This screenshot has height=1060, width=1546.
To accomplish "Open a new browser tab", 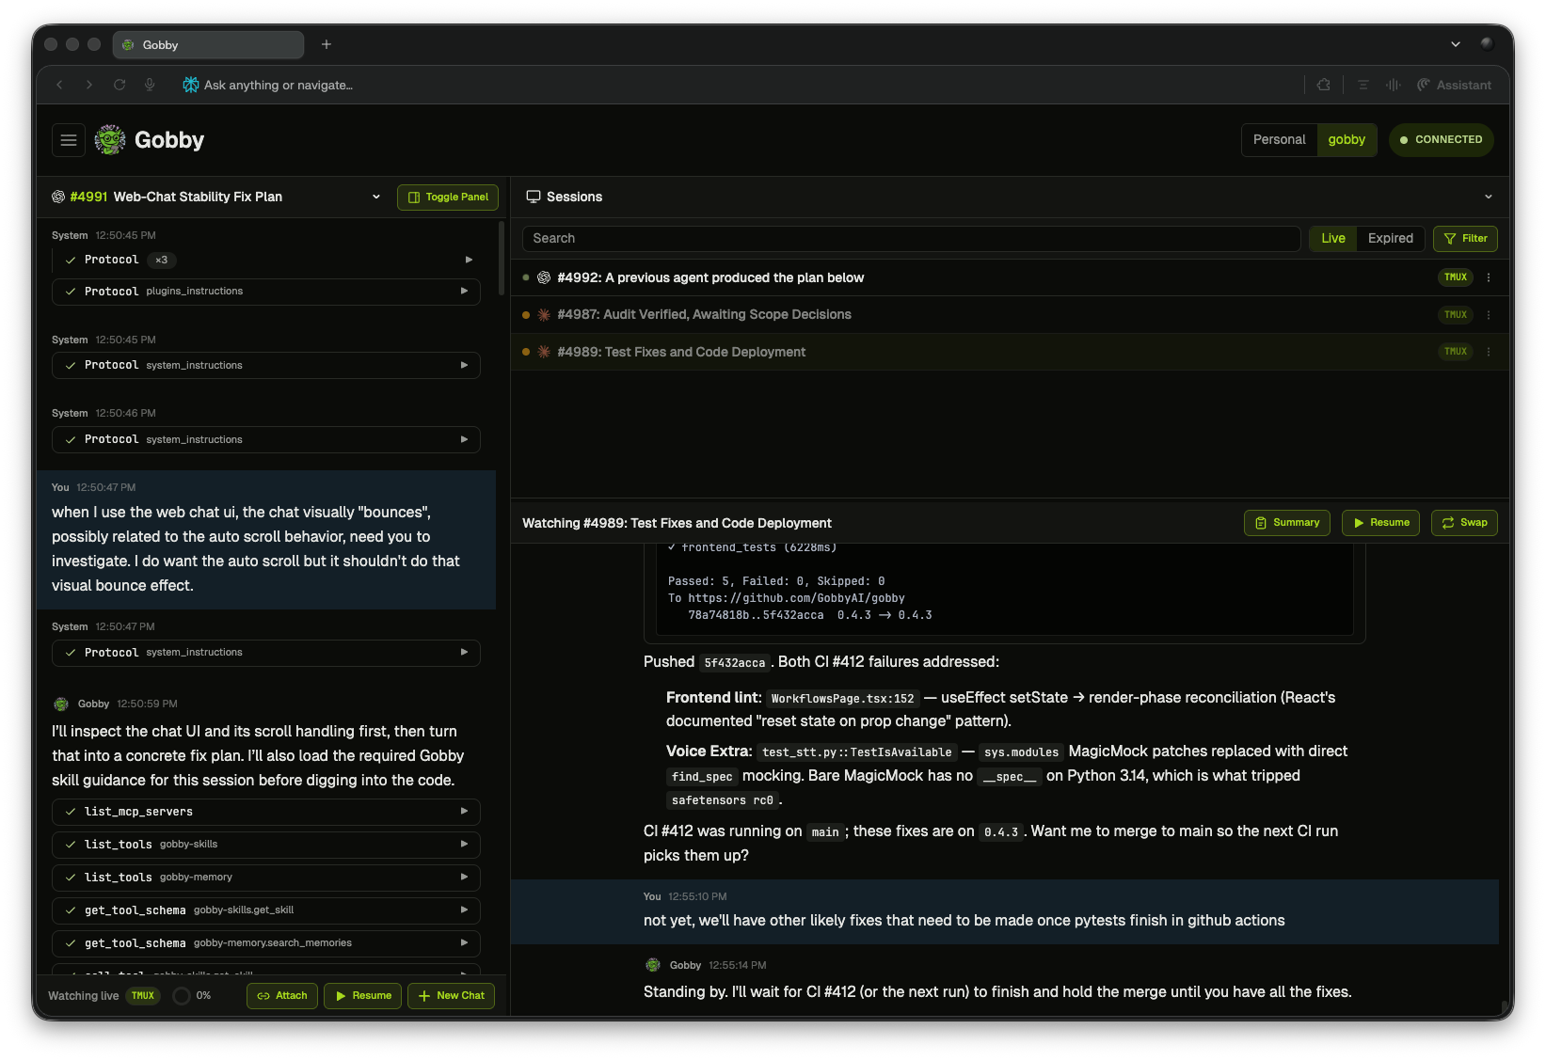I will (x=327, y=44).
